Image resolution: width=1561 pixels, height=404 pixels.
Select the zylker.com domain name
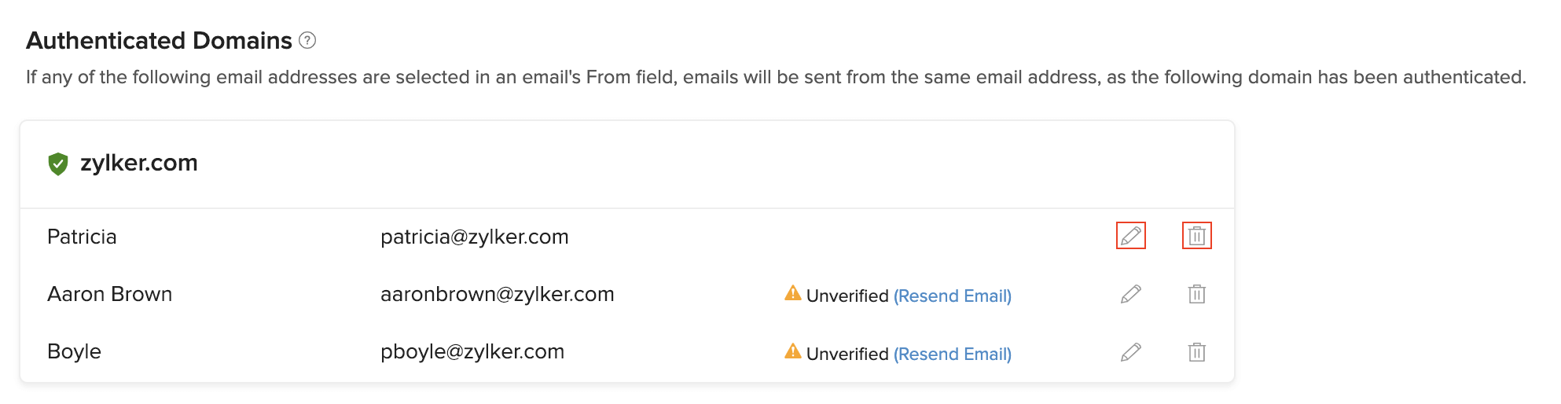click(138, 163)
